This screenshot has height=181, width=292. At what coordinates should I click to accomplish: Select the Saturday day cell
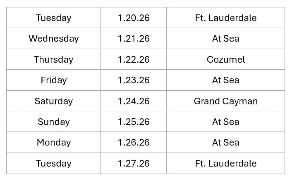point(53,101)
